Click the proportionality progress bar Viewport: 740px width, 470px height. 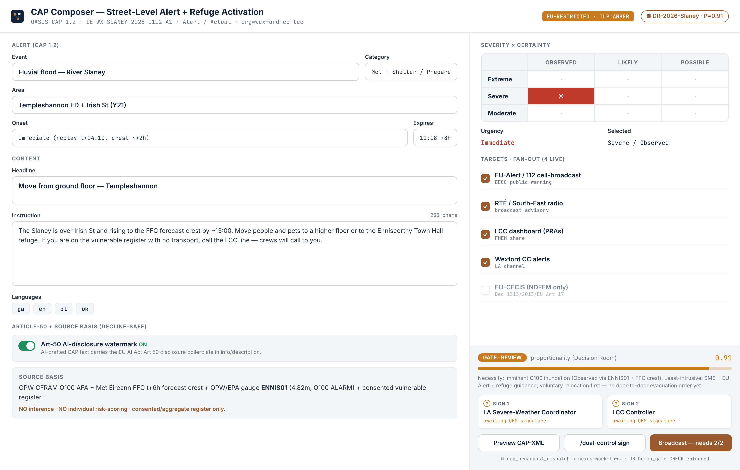point(605,368)
